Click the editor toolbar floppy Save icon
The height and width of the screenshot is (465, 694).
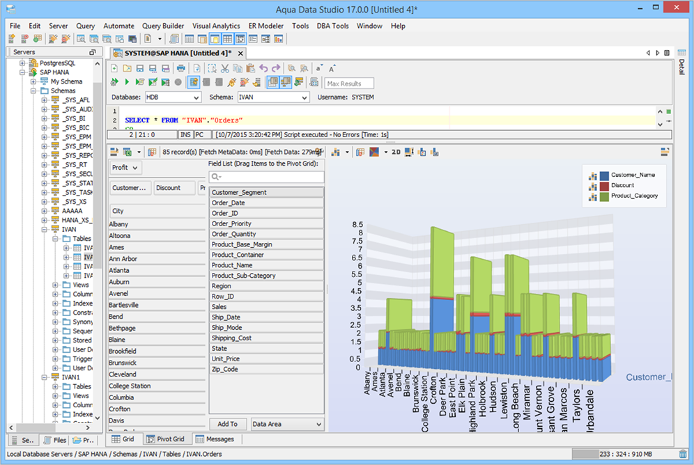click(140, 68)
